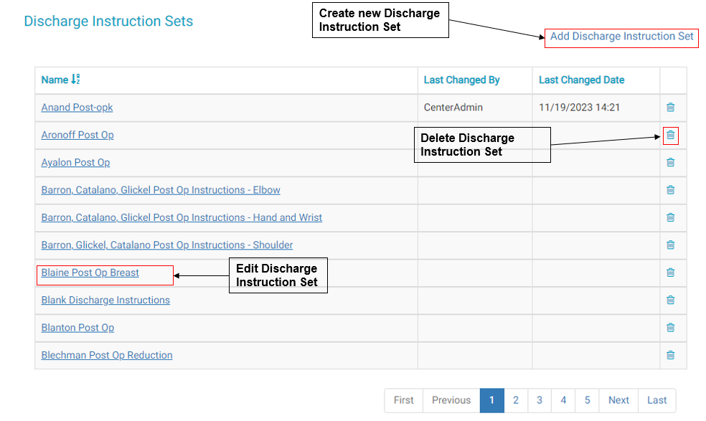Open Blaine Post Op Breast for editing
This screenshot has height=421, width=706.
90,273
